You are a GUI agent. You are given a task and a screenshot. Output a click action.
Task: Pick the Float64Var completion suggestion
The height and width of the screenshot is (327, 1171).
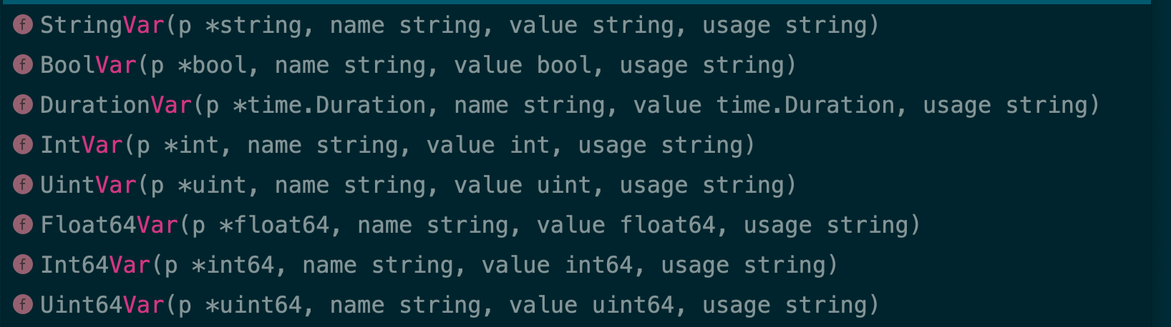click(x=109, y=225)
